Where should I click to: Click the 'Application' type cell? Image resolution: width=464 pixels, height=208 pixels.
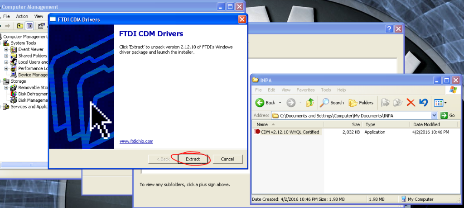[375, 132]
